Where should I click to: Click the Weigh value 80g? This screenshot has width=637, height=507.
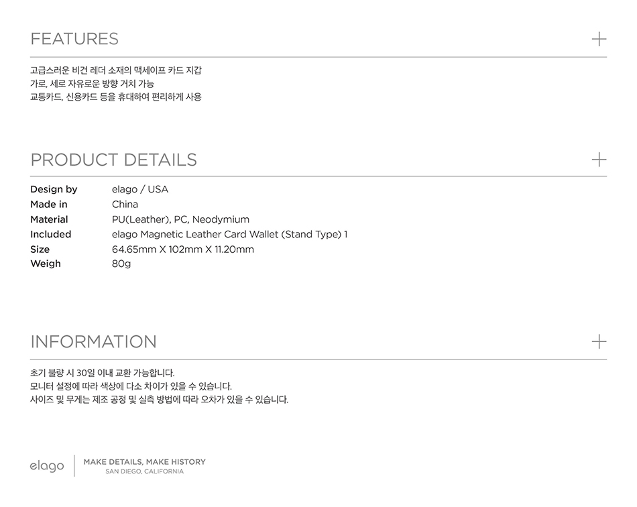click(x=121, y=264)
